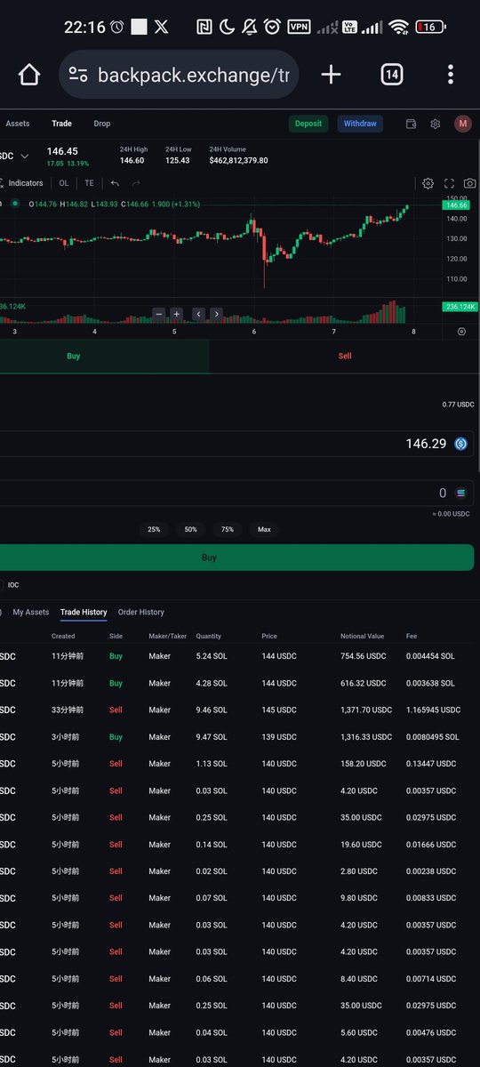Take a chart snapshot with camera icon
This screenshot has width=480, height=1067.
(469, 183)
